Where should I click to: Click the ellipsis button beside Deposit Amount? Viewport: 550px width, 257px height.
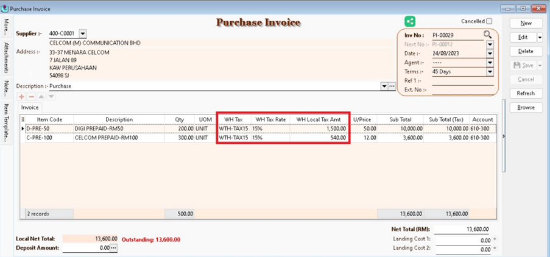tap(113, 248)
